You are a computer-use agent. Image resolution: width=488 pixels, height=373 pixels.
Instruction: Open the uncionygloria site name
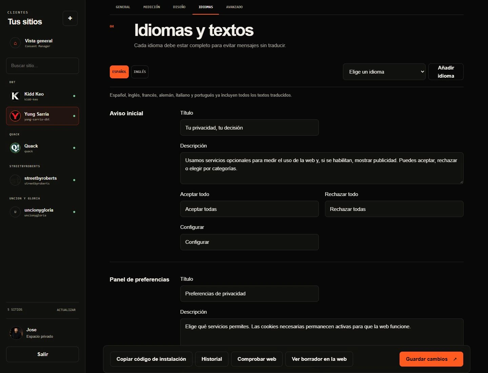39,210
